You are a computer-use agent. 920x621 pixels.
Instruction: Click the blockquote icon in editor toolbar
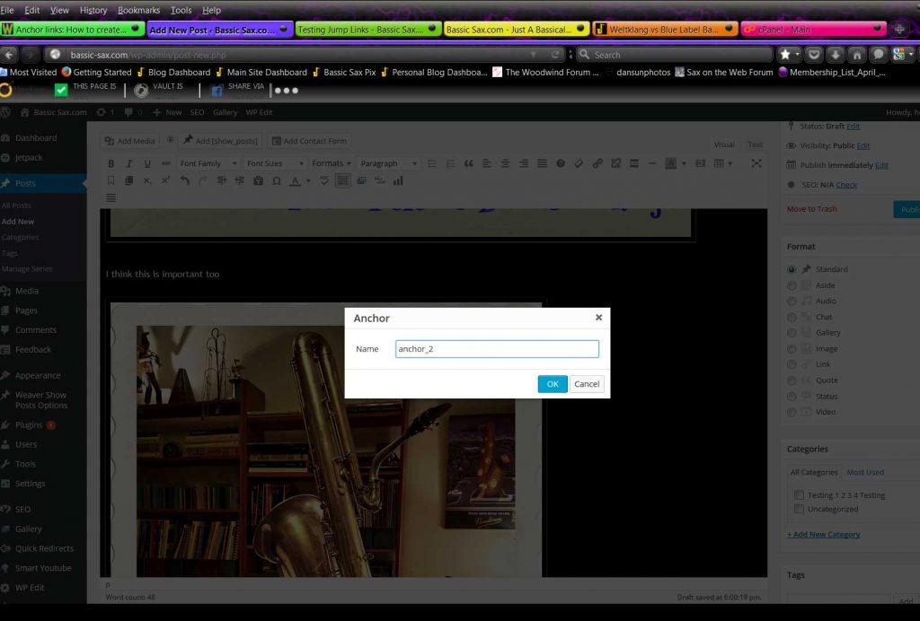pyautogui.click(x=468, y=163)
